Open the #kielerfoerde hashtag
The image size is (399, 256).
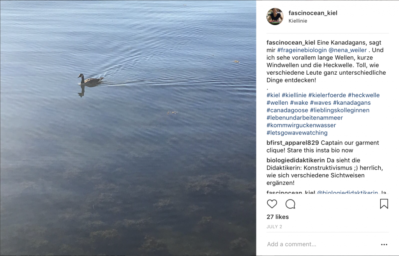(x=327, y=95)
